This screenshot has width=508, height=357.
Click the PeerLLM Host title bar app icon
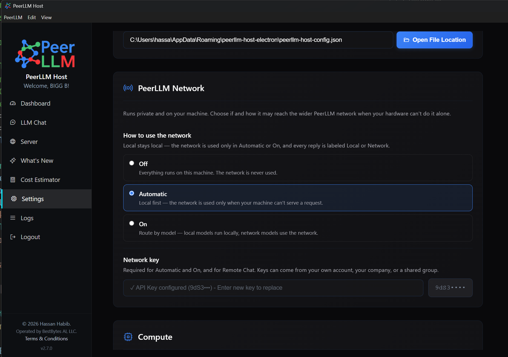[x=8, y=6]
